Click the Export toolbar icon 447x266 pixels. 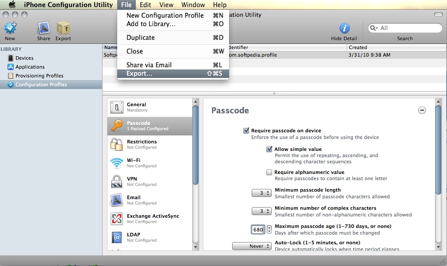pyautogui.click(x=63, y=29)
